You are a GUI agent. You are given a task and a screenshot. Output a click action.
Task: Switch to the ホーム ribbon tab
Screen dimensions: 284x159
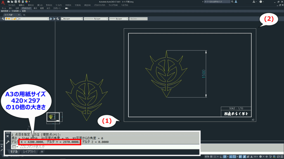click(x=4, y=8)
